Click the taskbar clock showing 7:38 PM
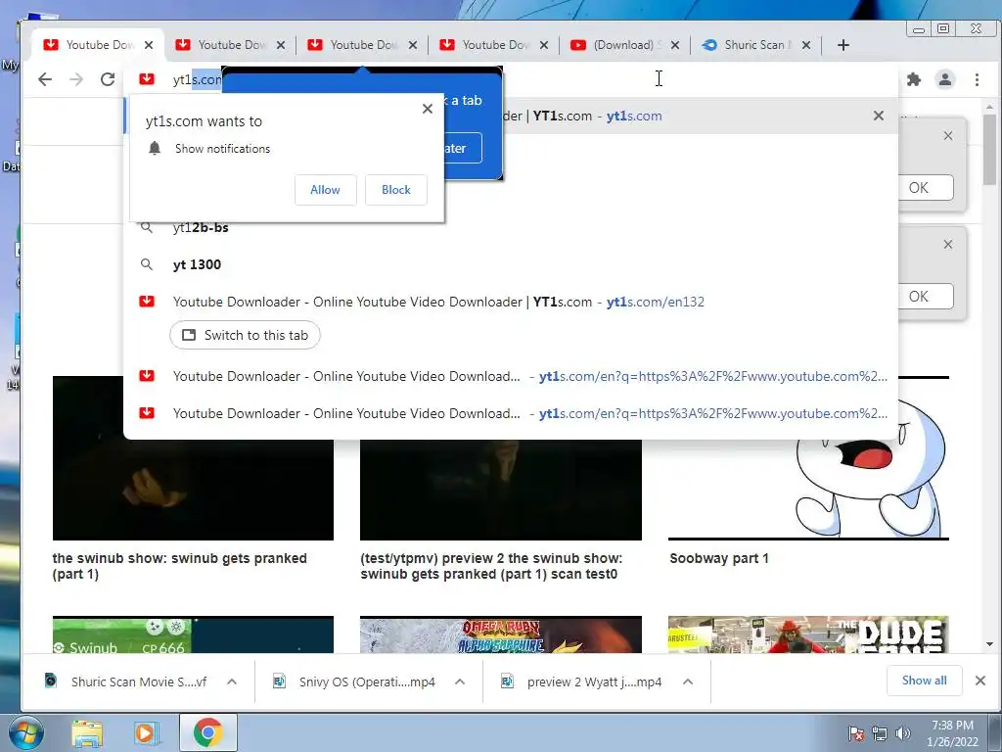Viewport: 1002px width, 752px height. tap(952, 733)
